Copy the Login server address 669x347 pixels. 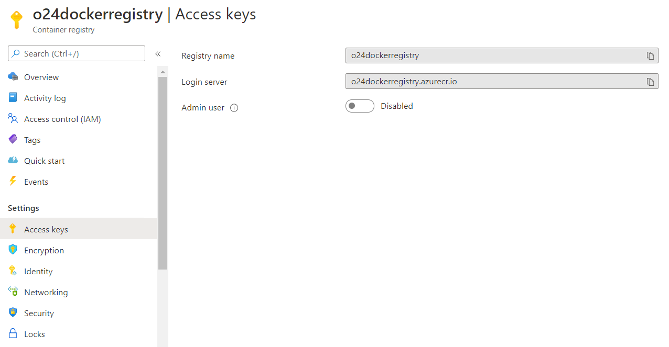[650, 81]
